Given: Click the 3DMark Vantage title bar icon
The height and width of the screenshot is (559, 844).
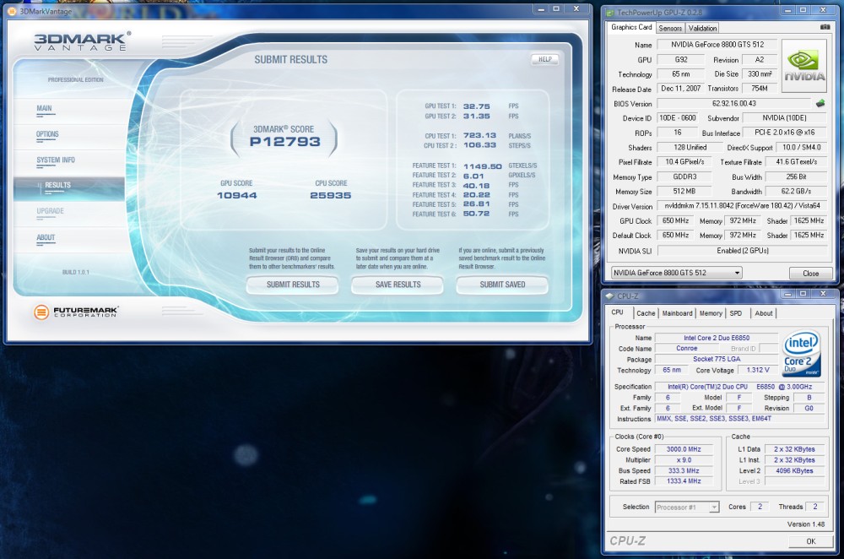Looking at the screenshot, I should click(x=12, y=11).
